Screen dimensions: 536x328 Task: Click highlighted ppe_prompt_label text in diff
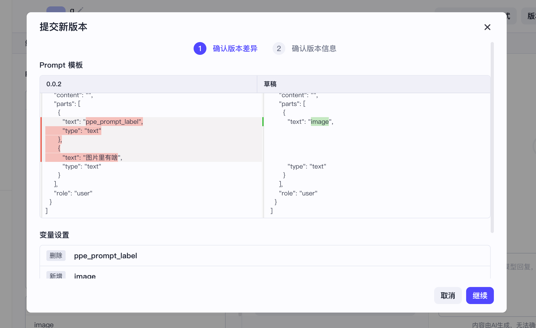[114, 122]
